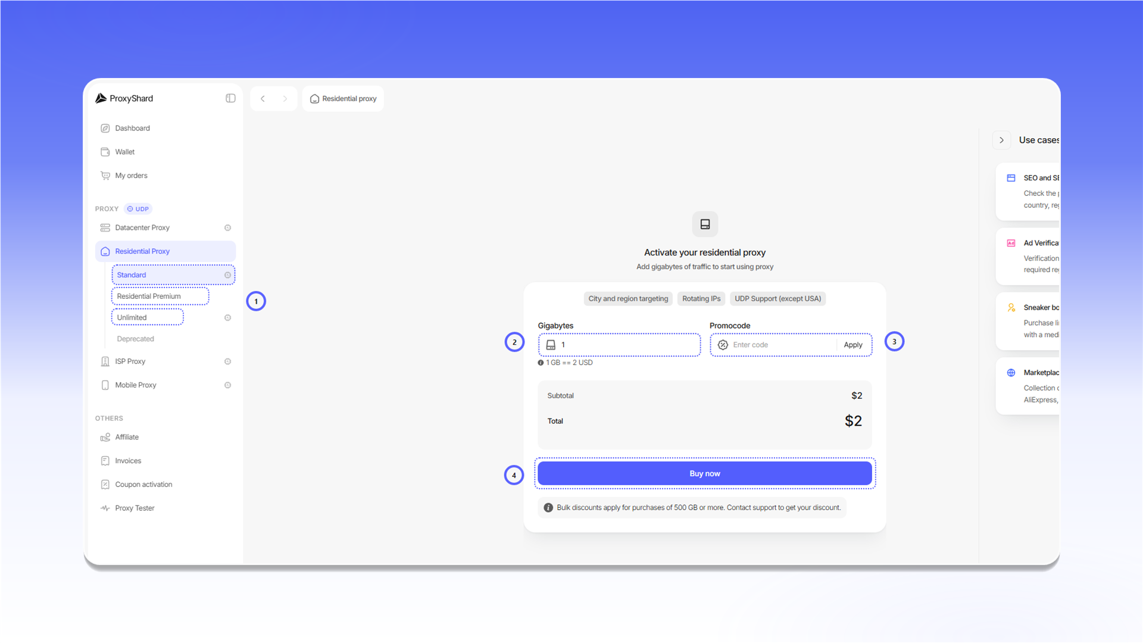
Task: Collapse the sidebar panel icon
Action: click(230, 98)
